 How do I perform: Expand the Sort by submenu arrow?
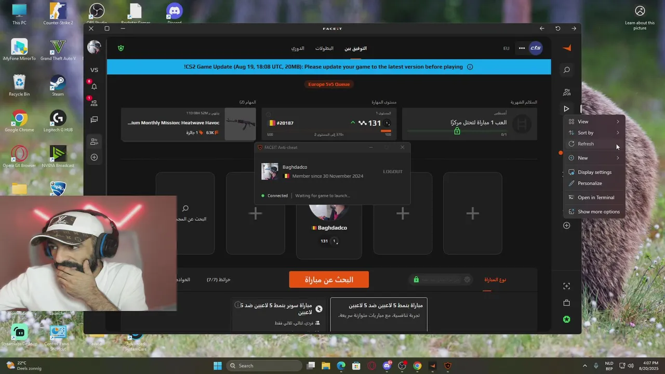tap(618, 132)
